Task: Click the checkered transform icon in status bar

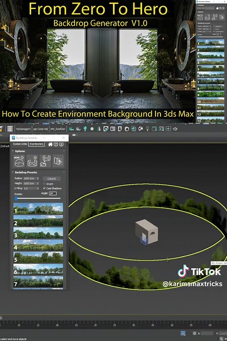Action: click(x=195, y=333)
